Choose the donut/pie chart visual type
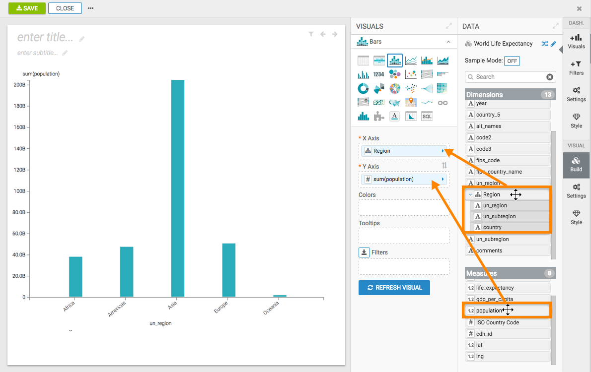Viewport: 591px width, 372px height. click(x=363, y=88)
